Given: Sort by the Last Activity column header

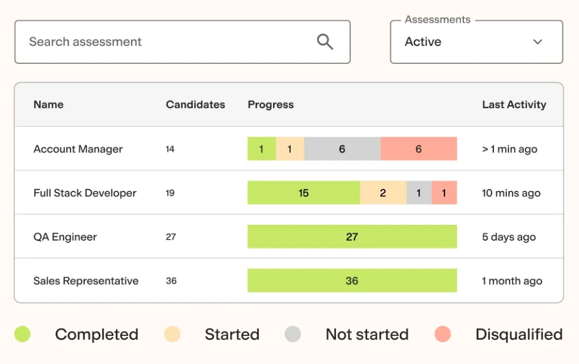Looking at the screenshot, I should click(x=514, y=105).
